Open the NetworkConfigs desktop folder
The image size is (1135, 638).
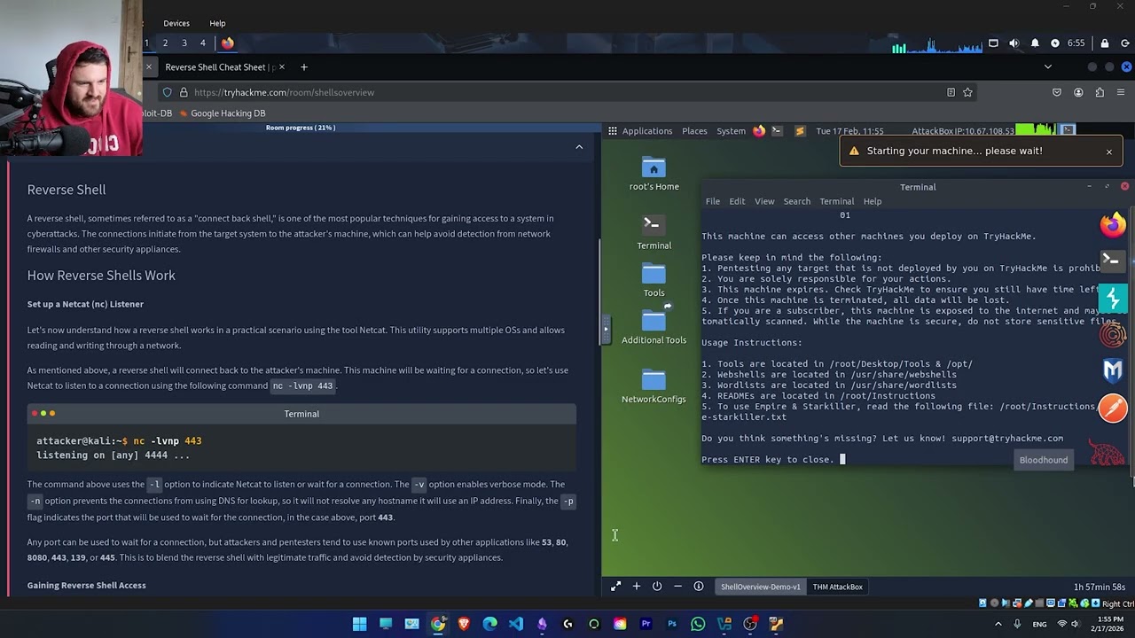tap(654, 385)
